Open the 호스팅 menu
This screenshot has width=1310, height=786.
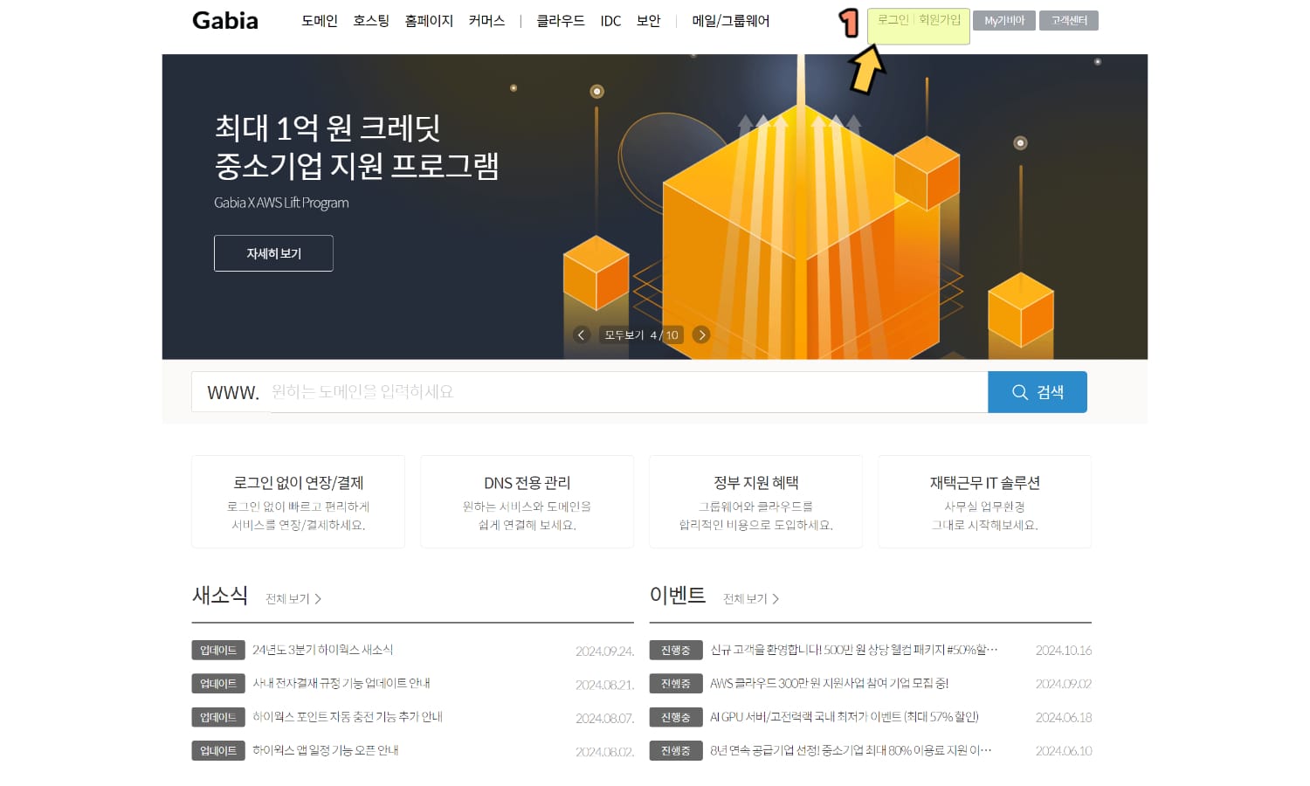pyautogui.click(x=371, y=20)
